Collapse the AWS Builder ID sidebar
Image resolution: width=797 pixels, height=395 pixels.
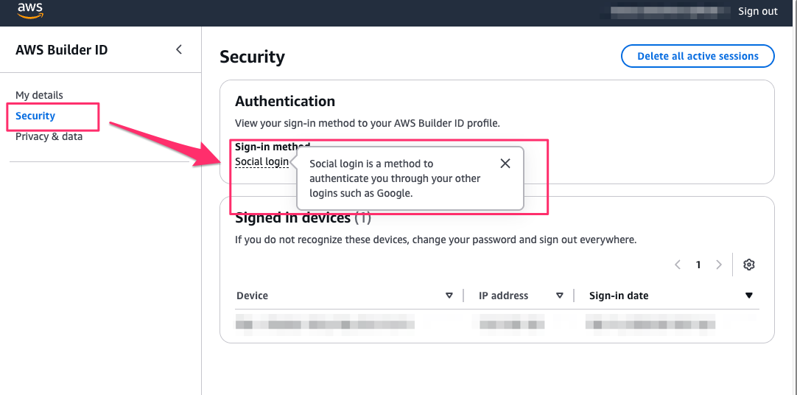pos(178,50)
